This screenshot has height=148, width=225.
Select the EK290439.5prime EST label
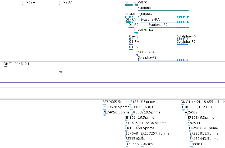pos(203,128)
